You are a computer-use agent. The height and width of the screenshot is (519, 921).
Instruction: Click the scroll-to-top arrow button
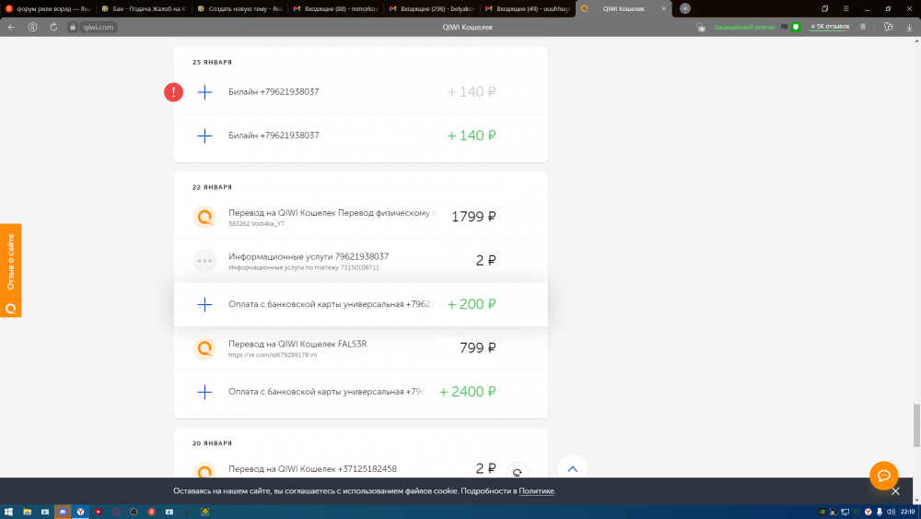pyautogui.click(x=573, y=469)
